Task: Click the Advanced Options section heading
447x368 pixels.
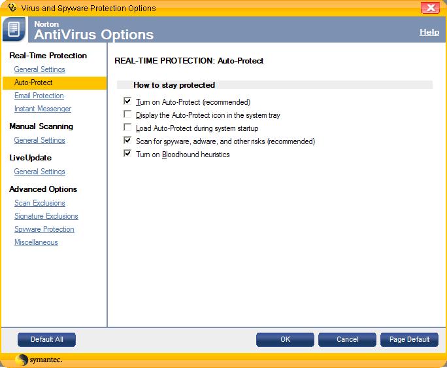Action: point(43,189)
